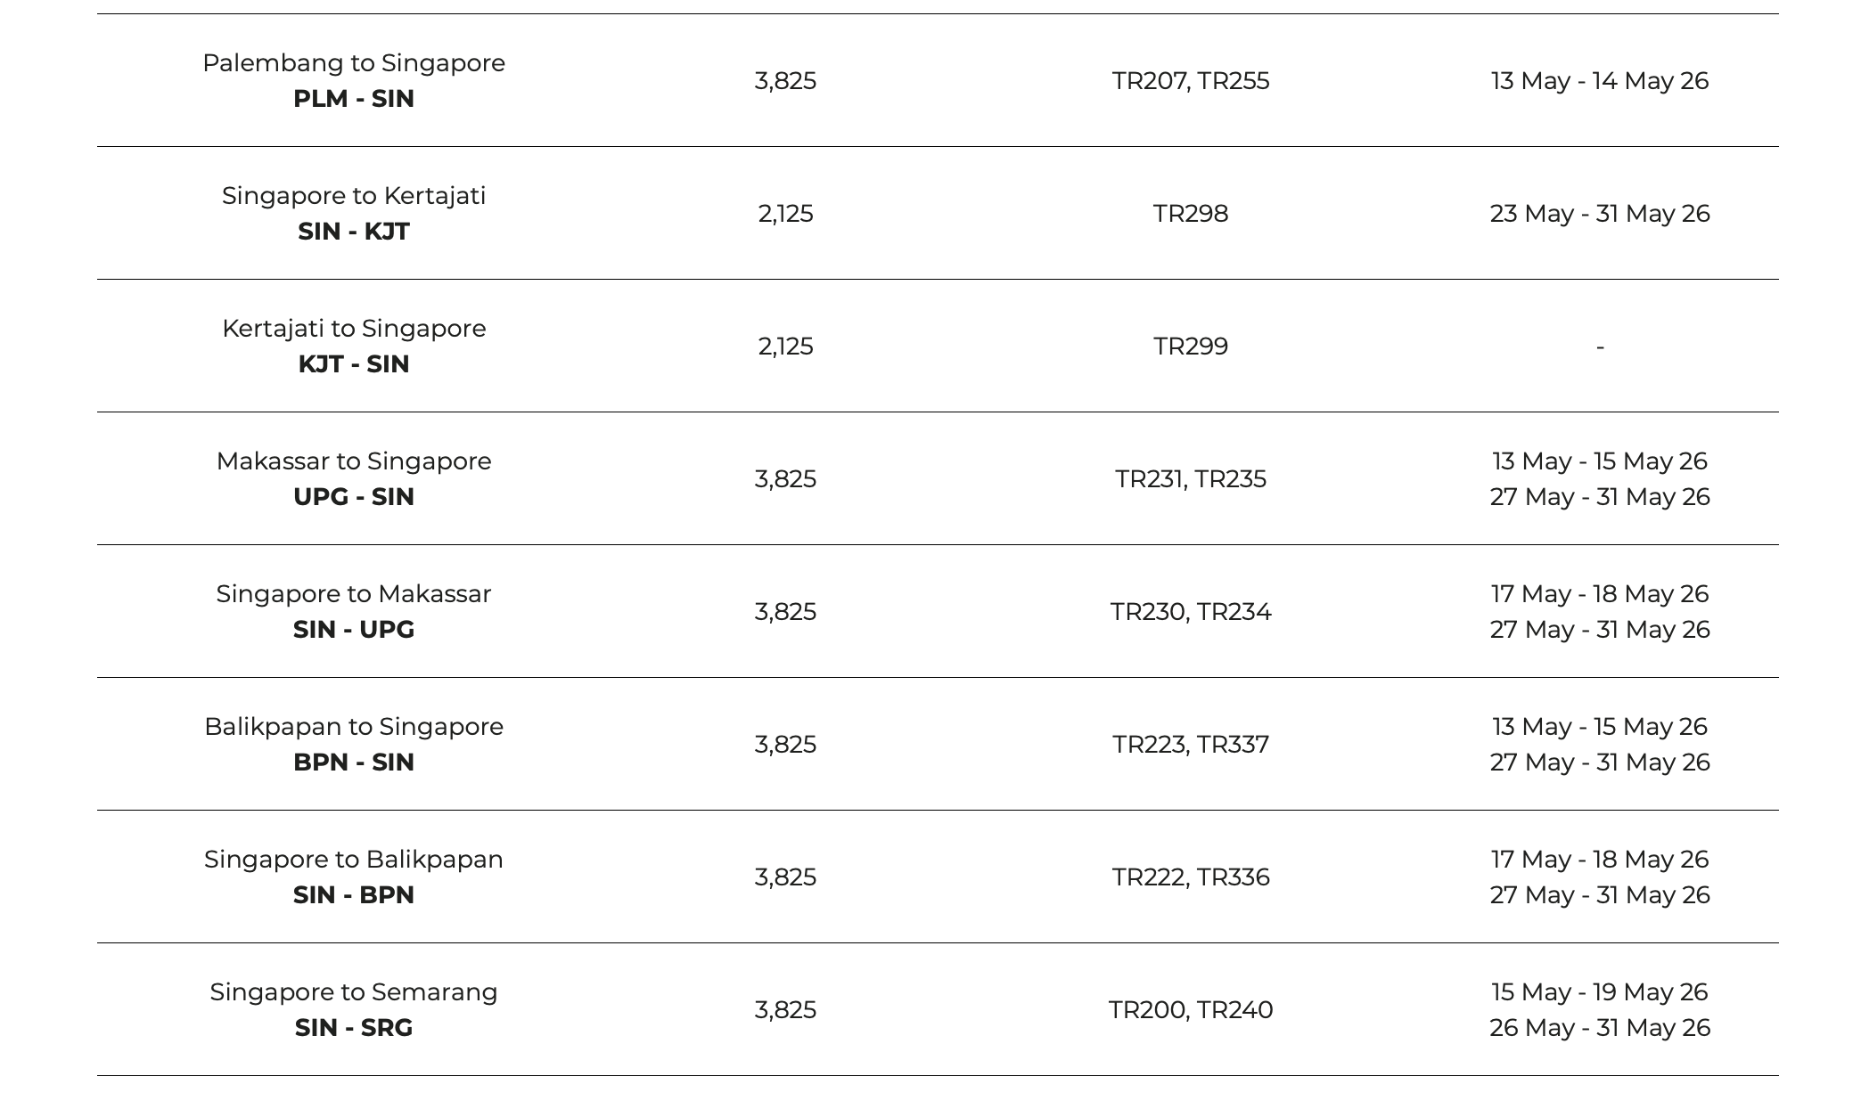Click flight number TR298

coord(1191,214)
